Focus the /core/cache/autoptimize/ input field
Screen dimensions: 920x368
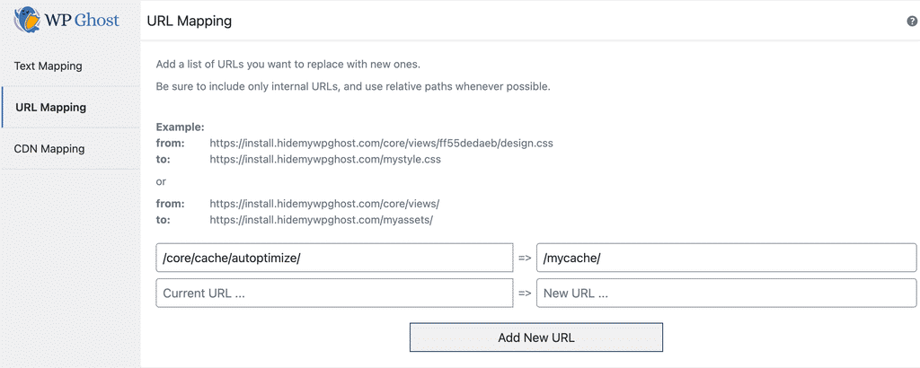334,258
